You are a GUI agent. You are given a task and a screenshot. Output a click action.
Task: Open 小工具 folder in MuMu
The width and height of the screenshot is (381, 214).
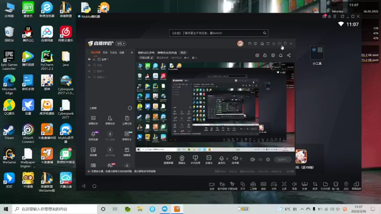[x=317, y=56]
